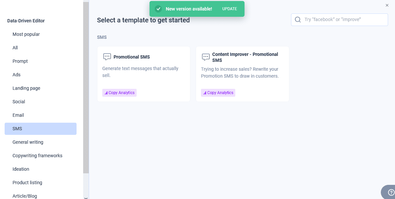Screen dimensions: 395x199
Task: Close the template panel with X
Action: tap(387, 5)
